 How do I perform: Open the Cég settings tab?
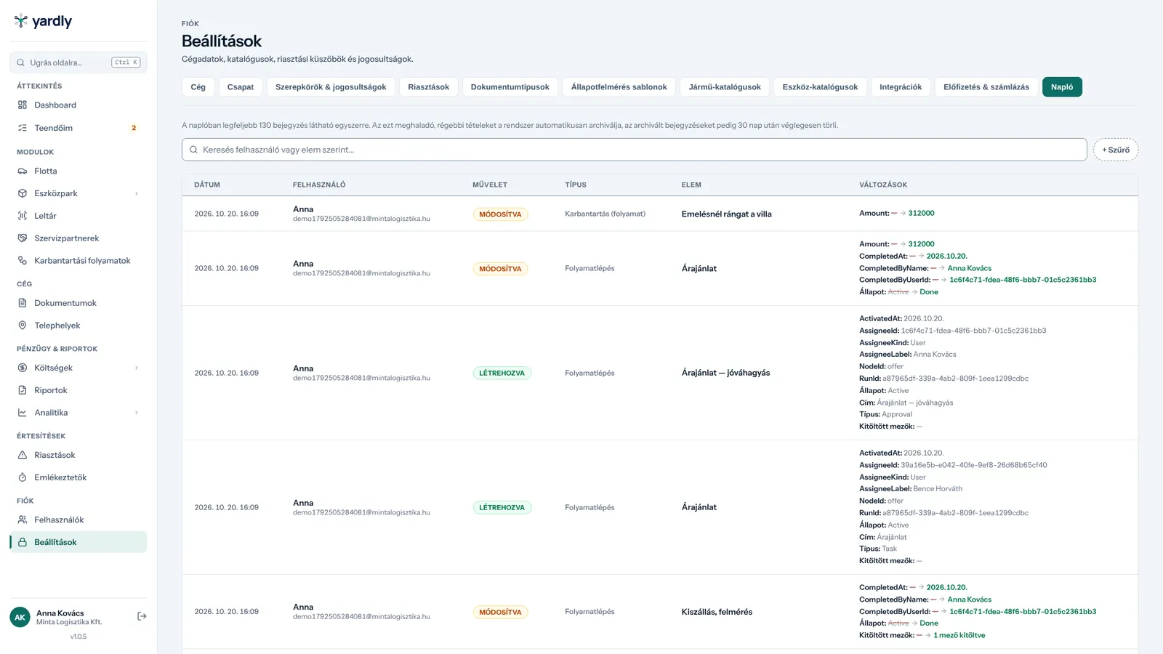(x=198, y=87)
